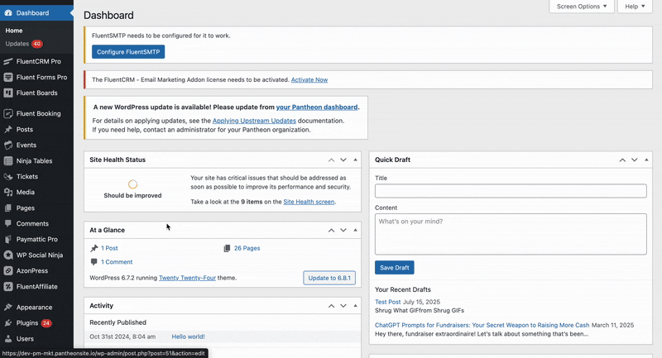Move At a Glance widget up
Viewport: 662px width, 358px height.
(332, 230)
